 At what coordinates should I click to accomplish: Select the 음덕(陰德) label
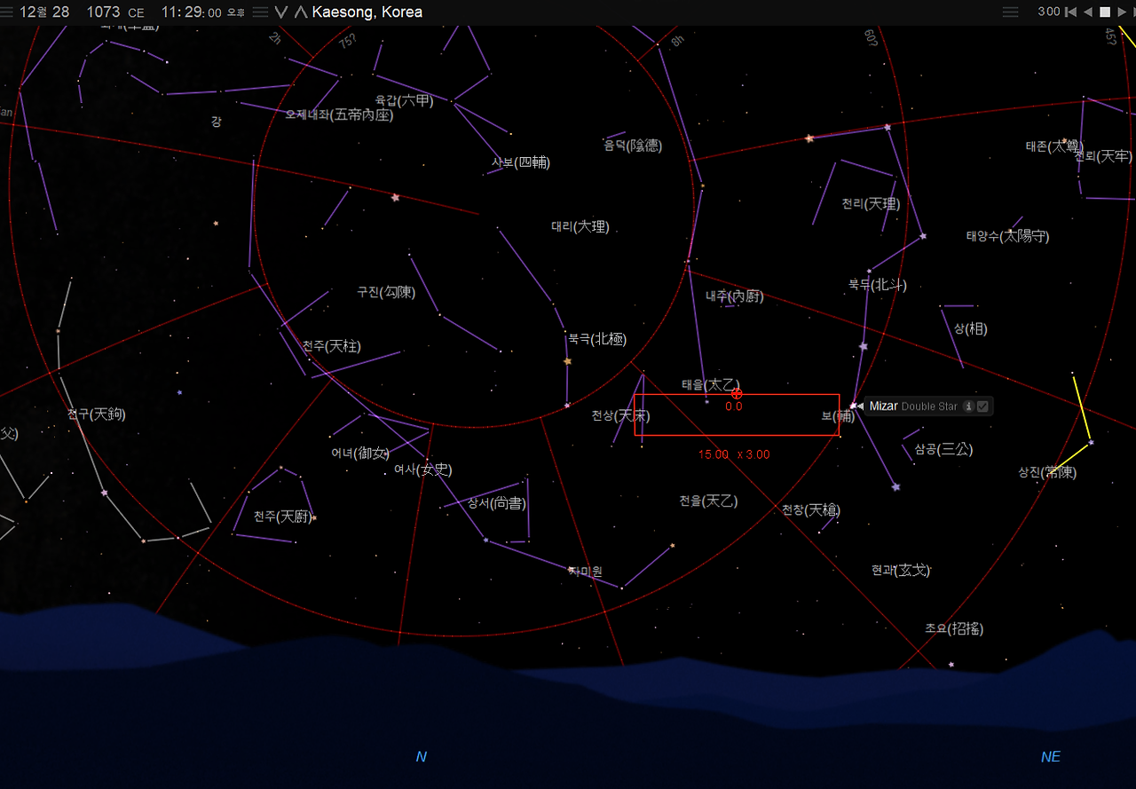tap(633, 146)
